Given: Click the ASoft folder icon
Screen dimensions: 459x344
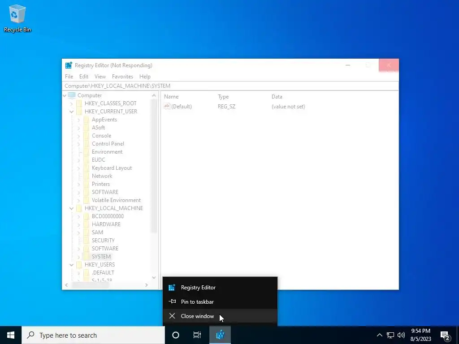Looking at the screenshot, I should click(86, 128).
